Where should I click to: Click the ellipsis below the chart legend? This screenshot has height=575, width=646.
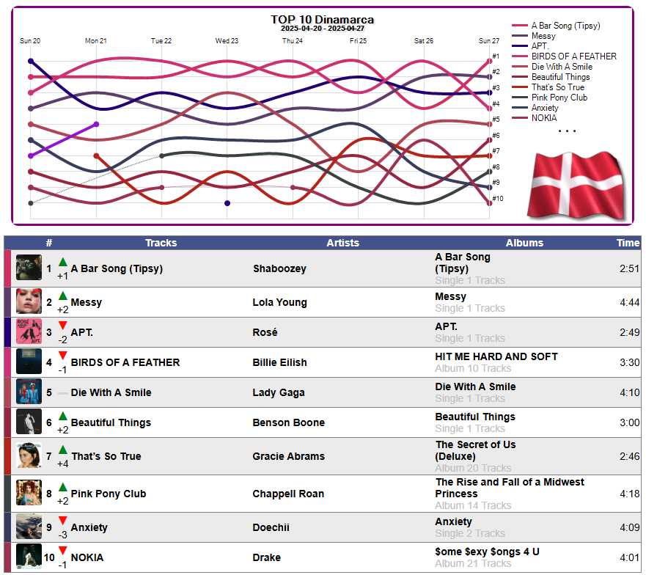(x=567, y=131)
